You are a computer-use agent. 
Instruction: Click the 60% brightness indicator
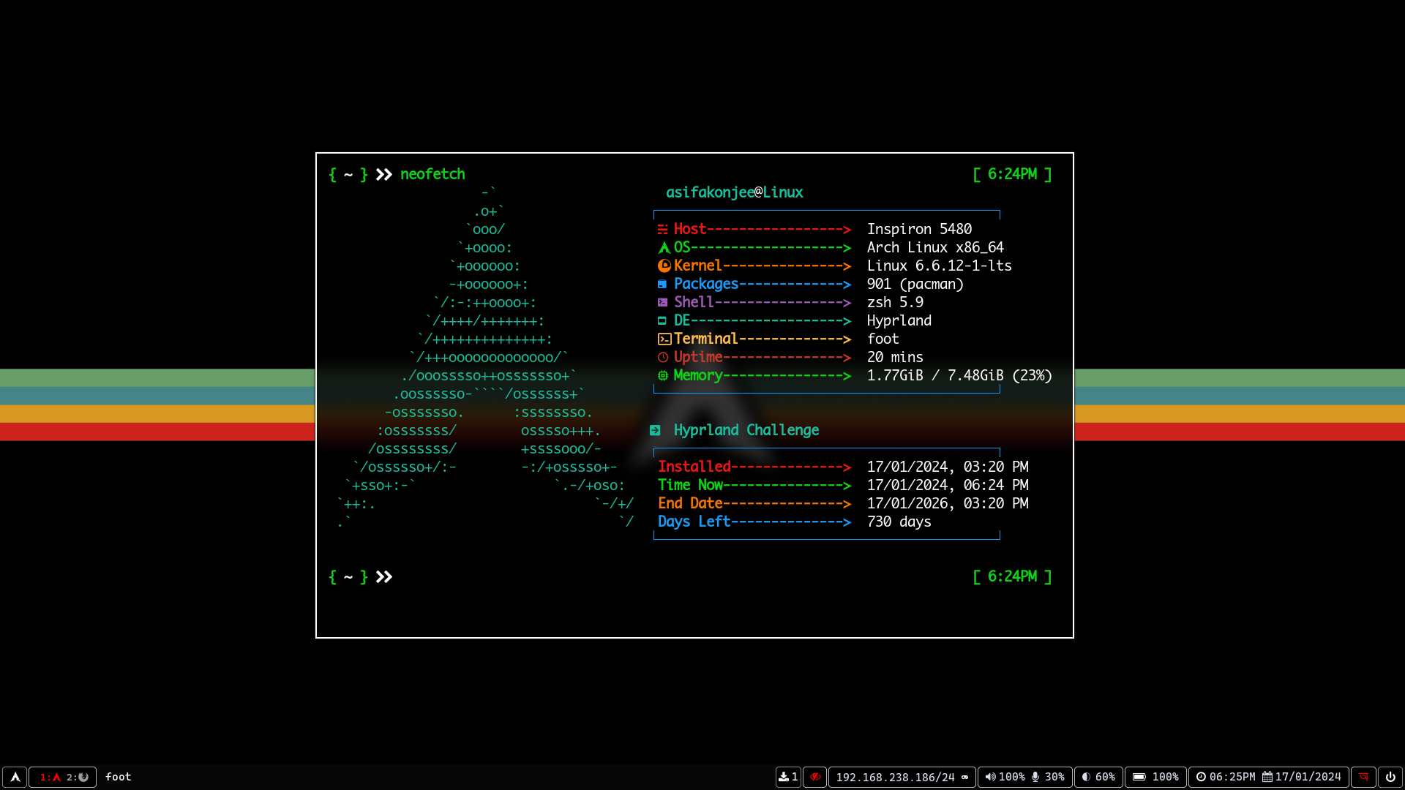pyautogui.click(x=1098, y=777)
